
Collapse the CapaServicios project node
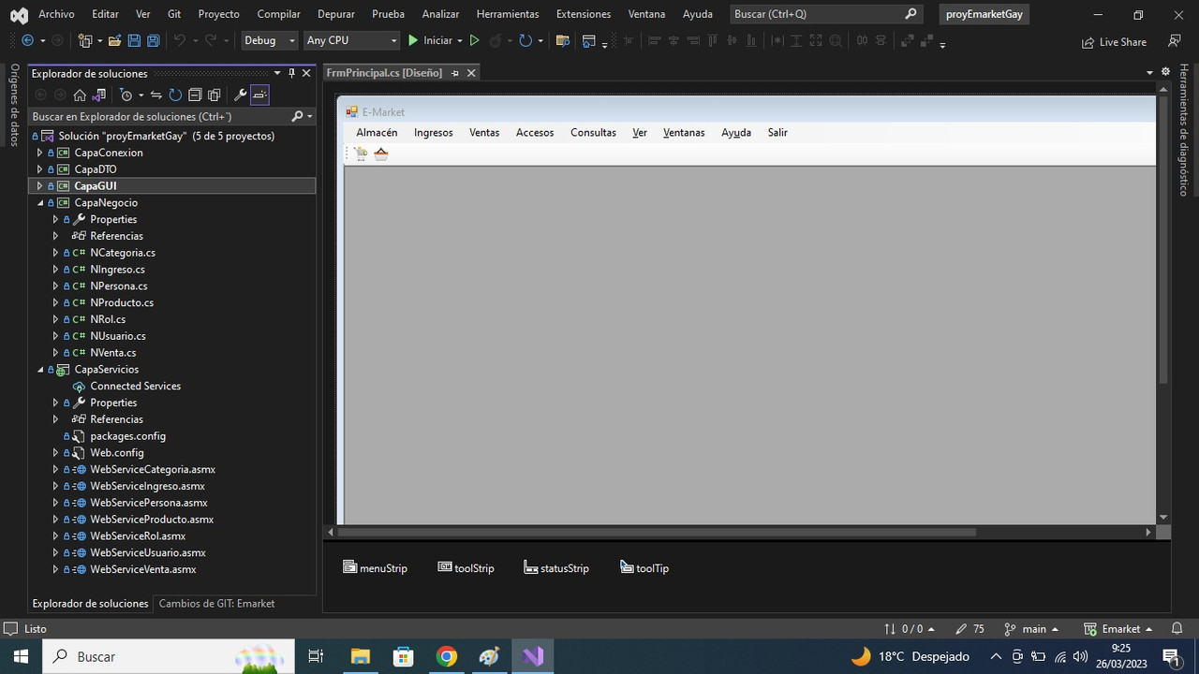(x=40, y=370)
